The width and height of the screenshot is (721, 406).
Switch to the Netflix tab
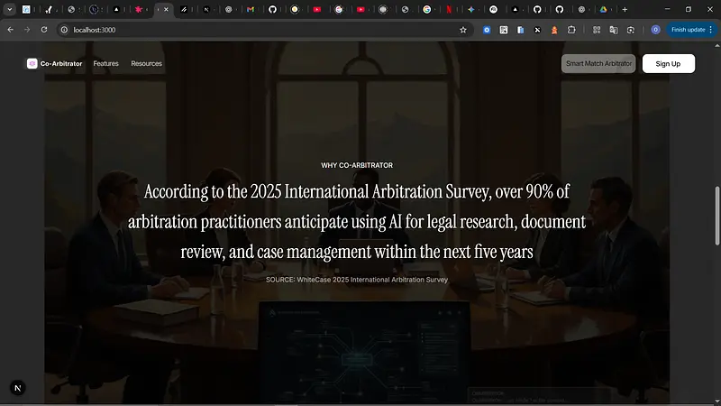(x=449, y=9)
